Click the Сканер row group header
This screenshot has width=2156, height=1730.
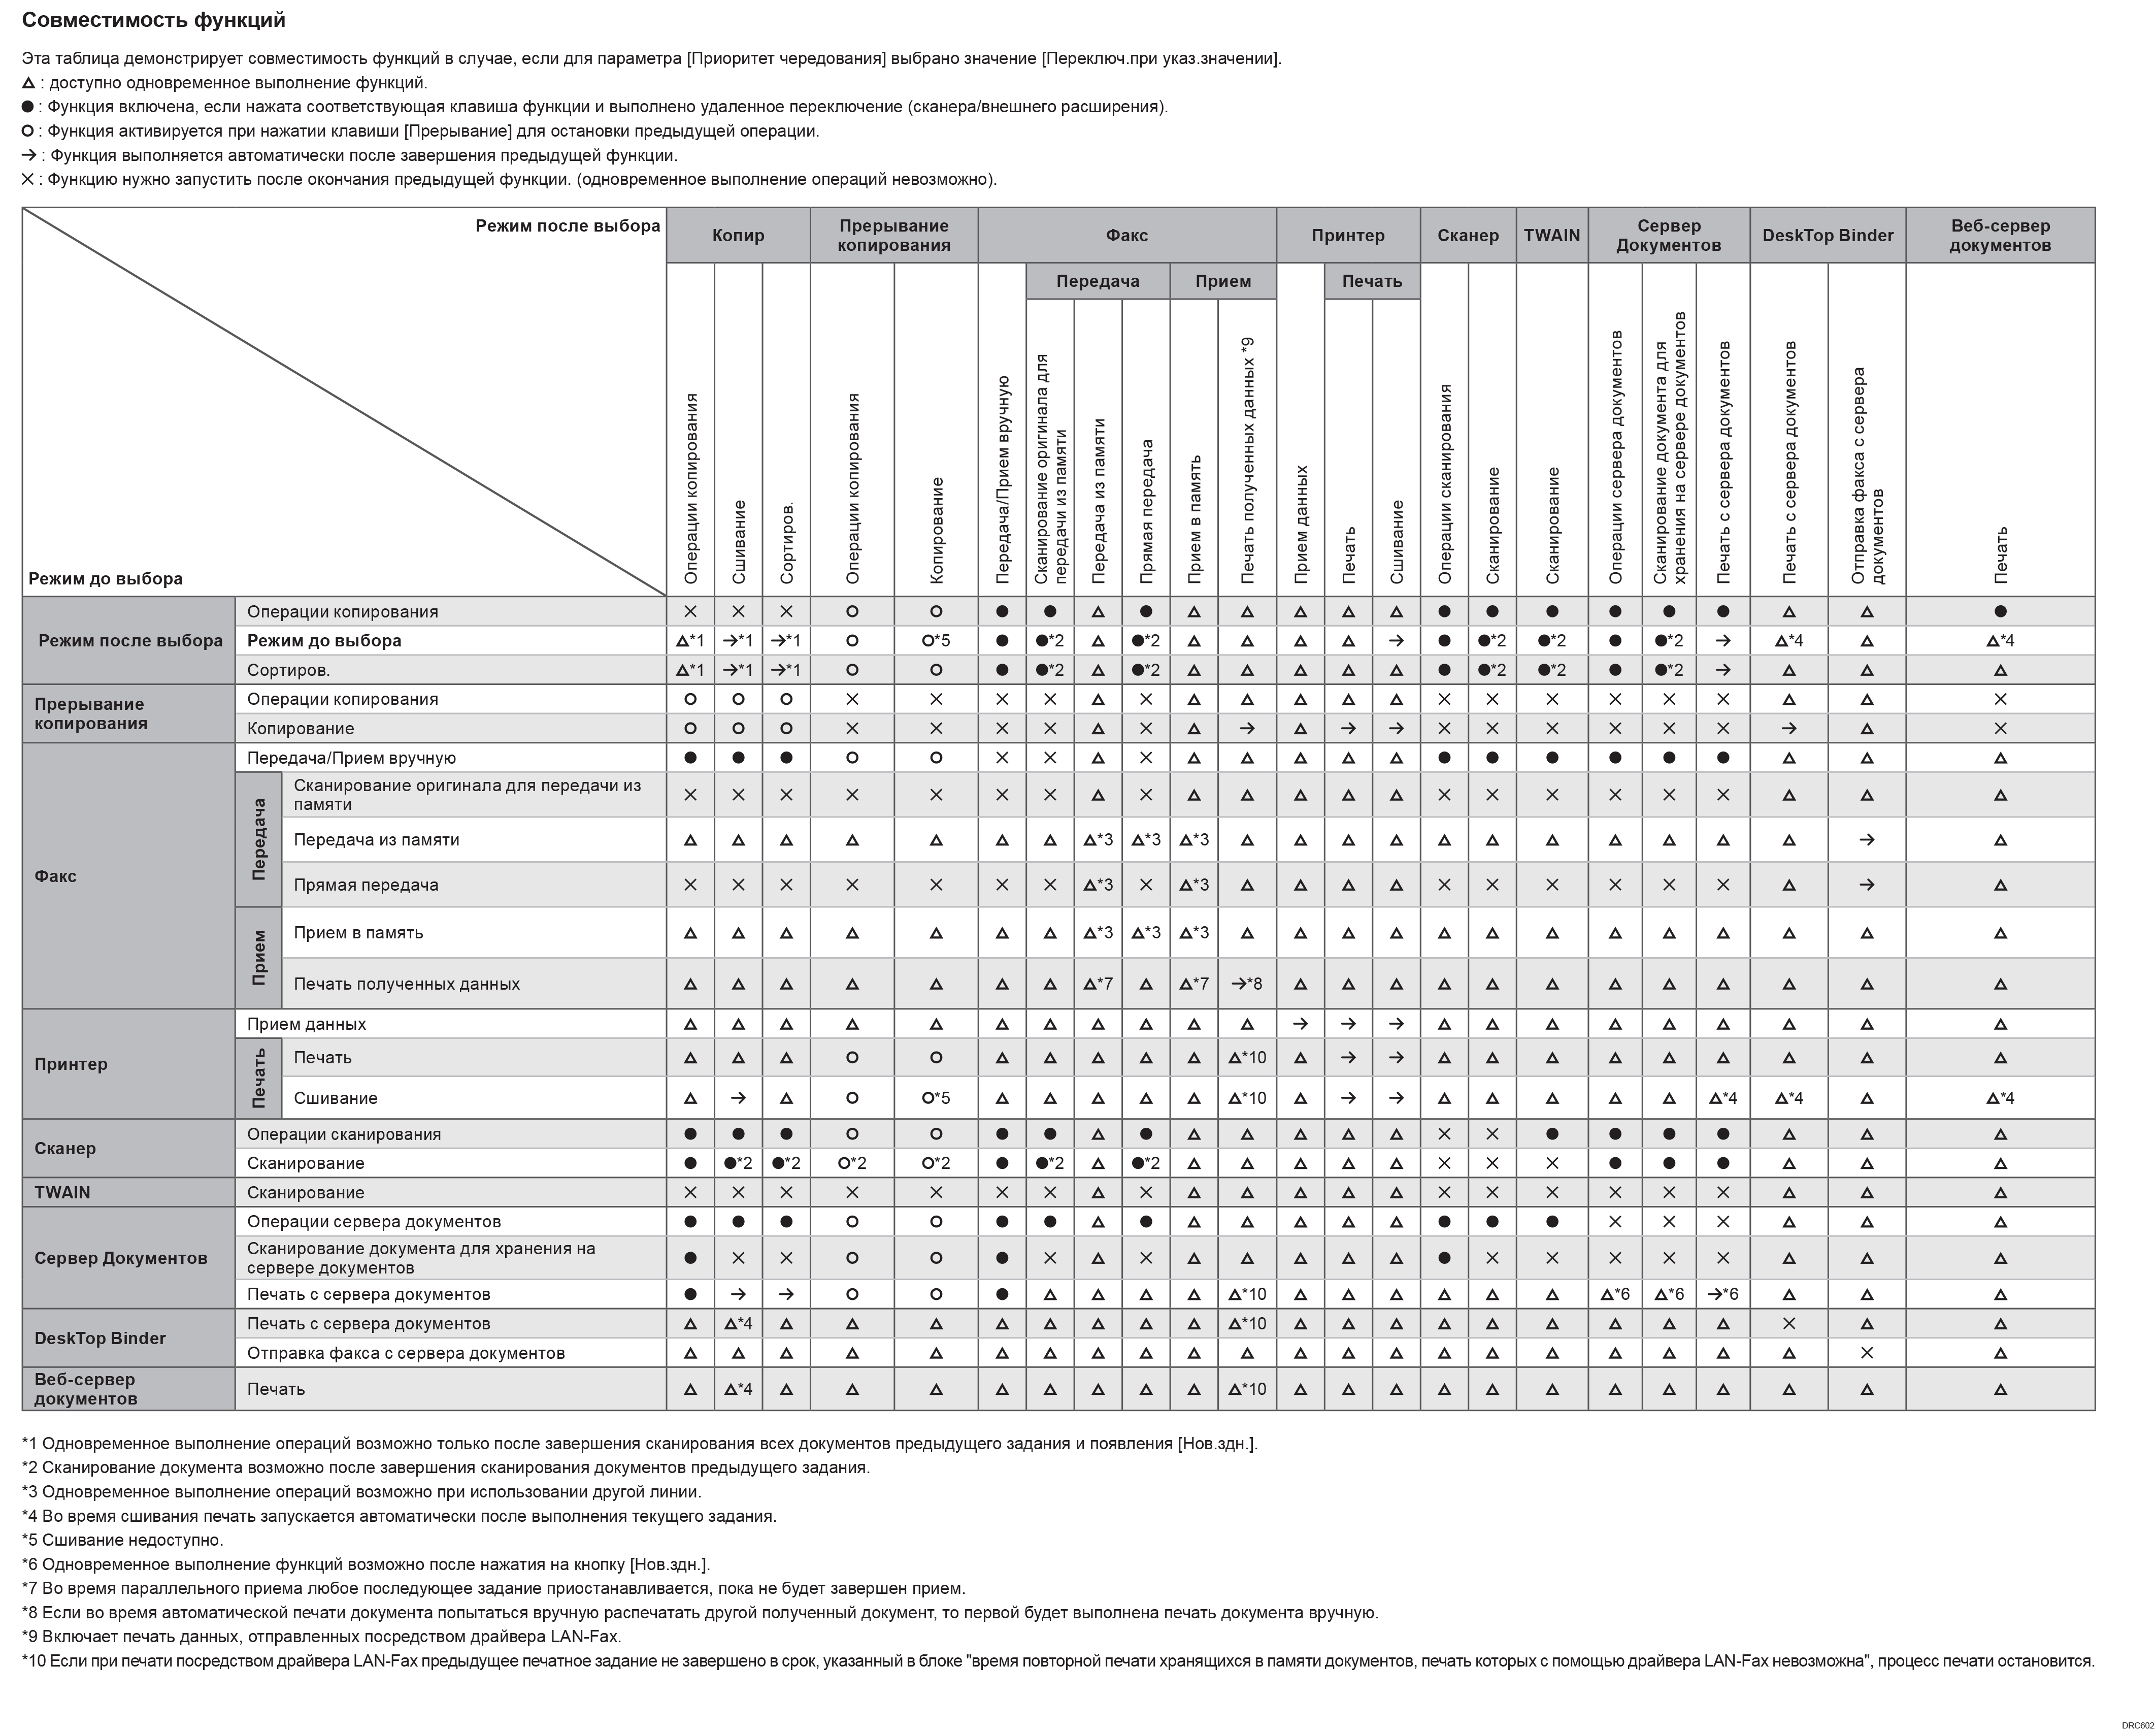coord(65,1148)
